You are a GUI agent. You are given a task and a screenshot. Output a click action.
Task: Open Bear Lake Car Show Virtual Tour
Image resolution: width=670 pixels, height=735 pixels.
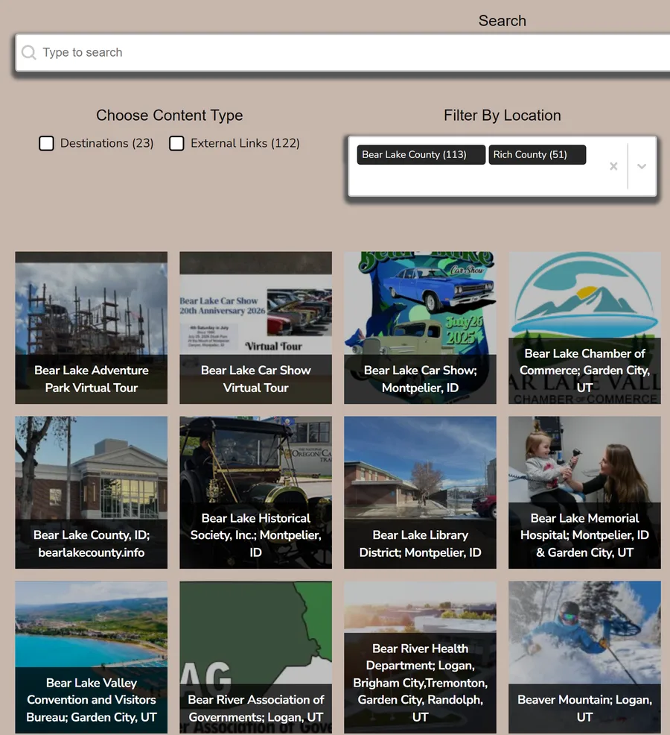tap(255, 328)
